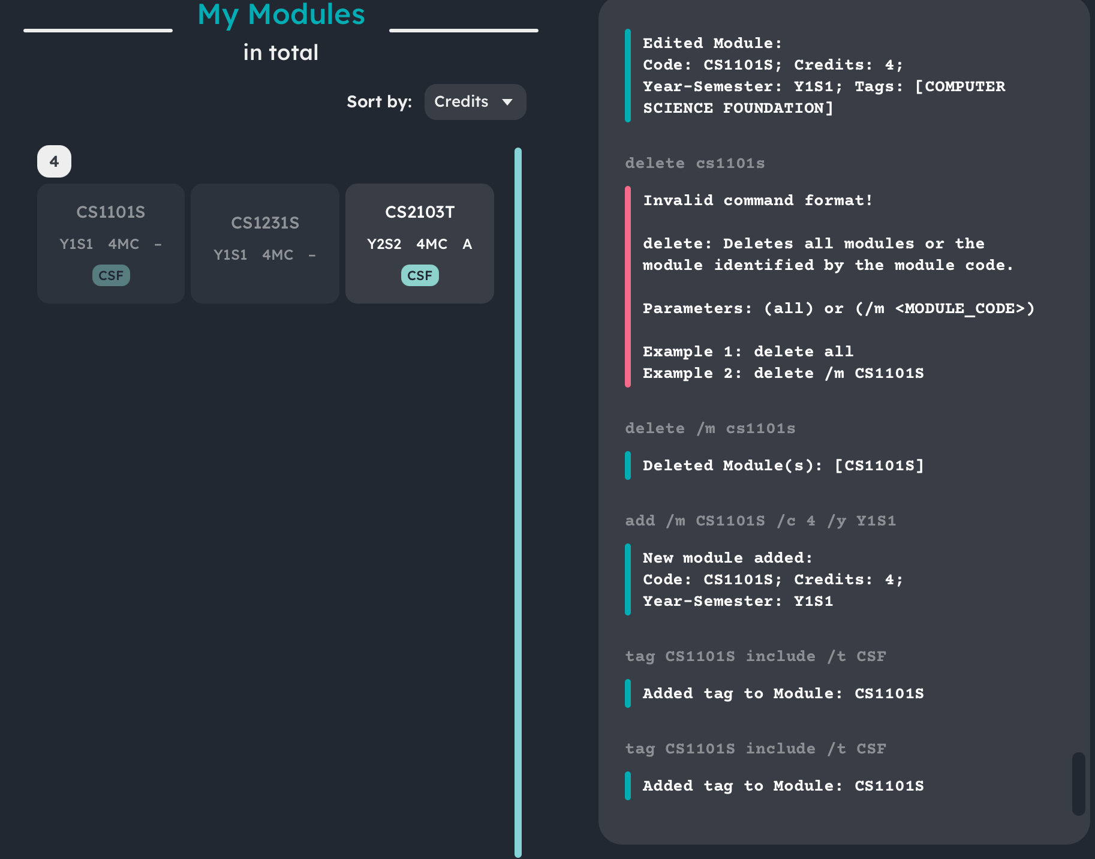Click the CSF tag on CS2103T card
Image resolution: width=1095 pixels, height=859 pixels.
tap(420, 275)
